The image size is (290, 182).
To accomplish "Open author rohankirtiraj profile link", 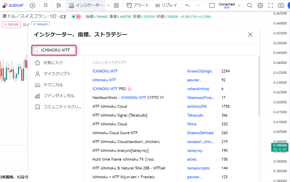I will pos(198,89).
